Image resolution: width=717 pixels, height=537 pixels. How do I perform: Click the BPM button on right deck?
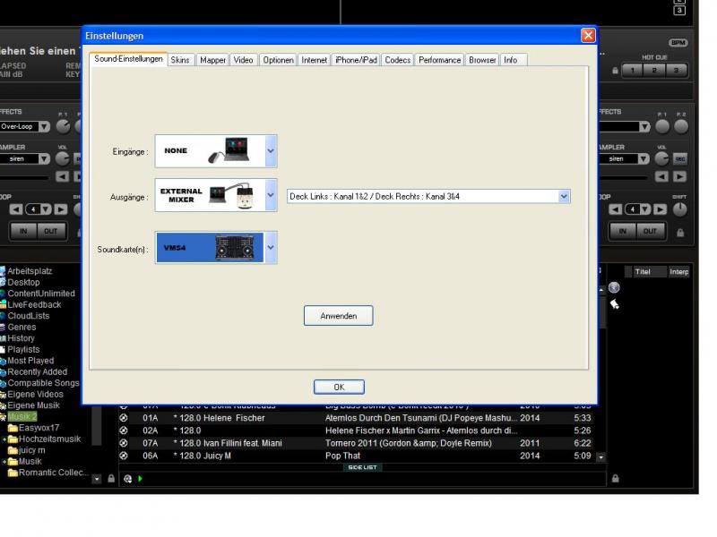pyautogui.click(x=678, y=42)
